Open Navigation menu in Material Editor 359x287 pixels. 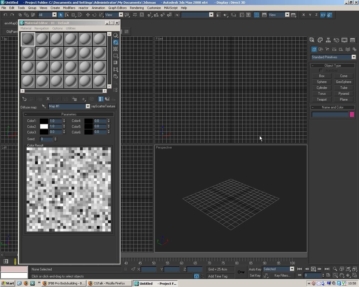point(42,28)
